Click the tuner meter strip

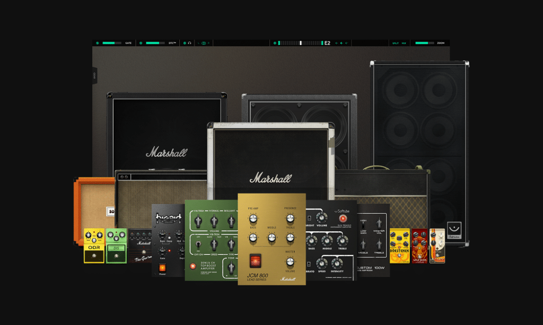[301, 43]
